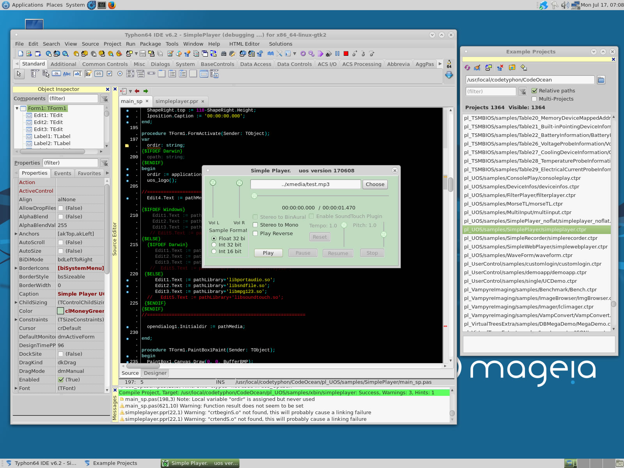Toggle the AlphaBlend property checkbox

[61, 217]
